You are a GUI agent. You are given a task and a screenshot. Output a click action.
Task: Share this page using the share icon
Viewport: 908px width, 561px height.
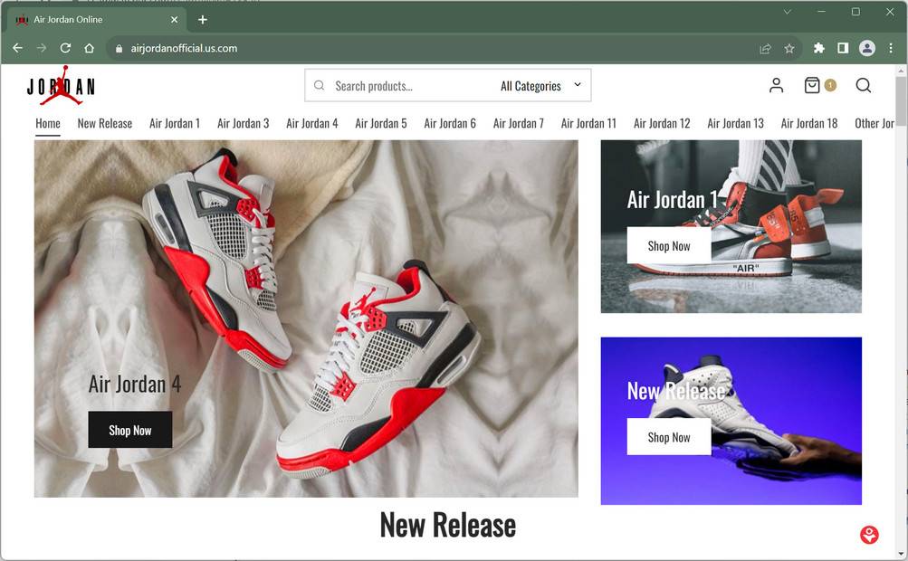click(x=765, y=49)
